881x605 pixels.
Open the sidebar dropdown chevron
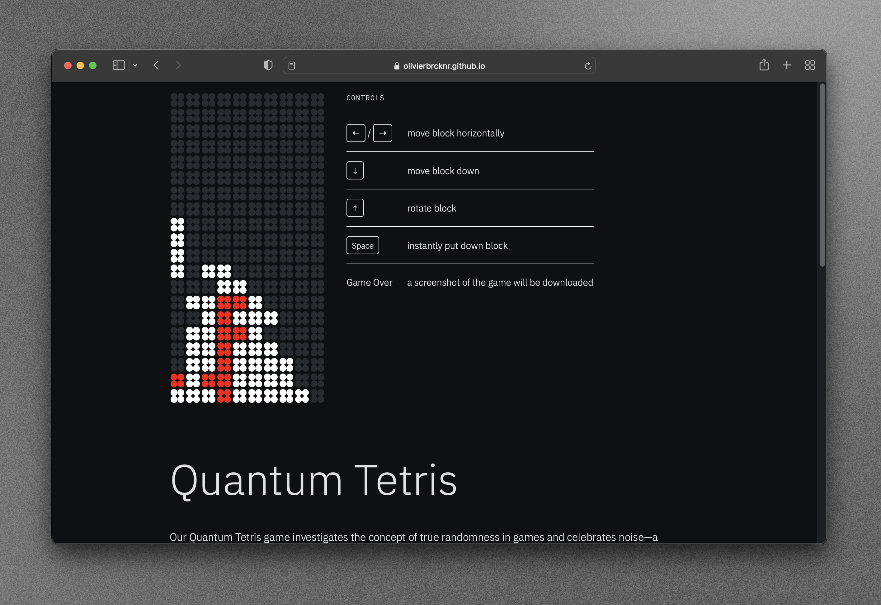[x=135, y=65]
